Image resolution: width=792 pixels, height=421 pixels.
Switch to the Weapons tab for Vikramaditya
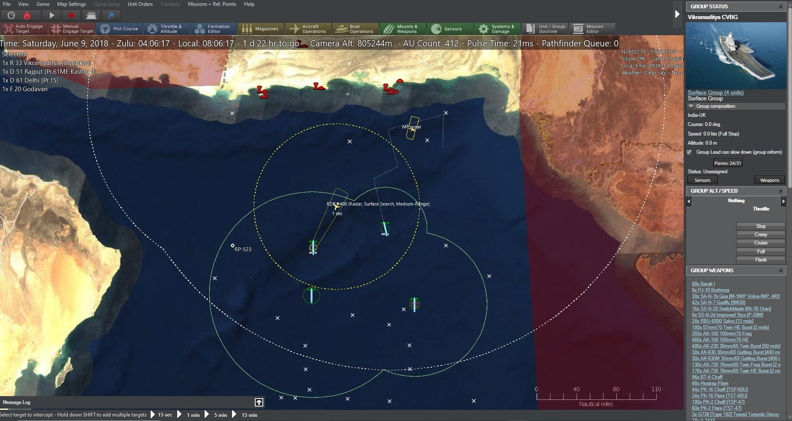[769, 180]
